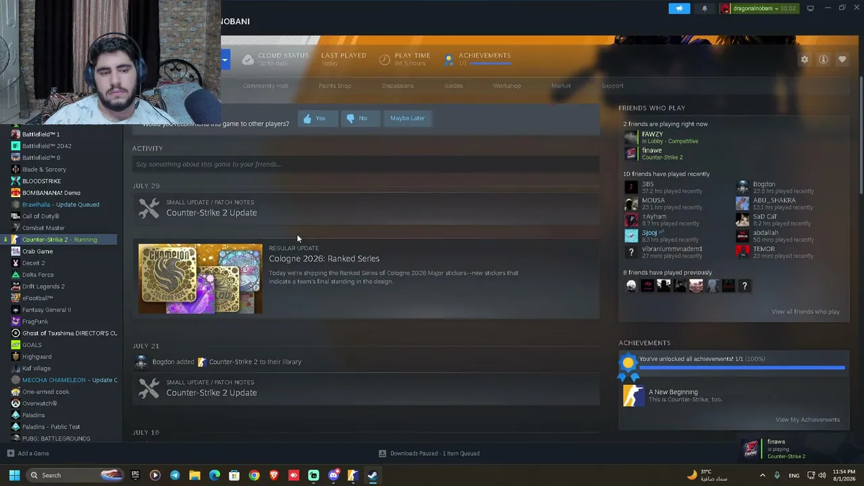
Task: Open Google Chrome from taskbar
Action: (x=254, y=475)
